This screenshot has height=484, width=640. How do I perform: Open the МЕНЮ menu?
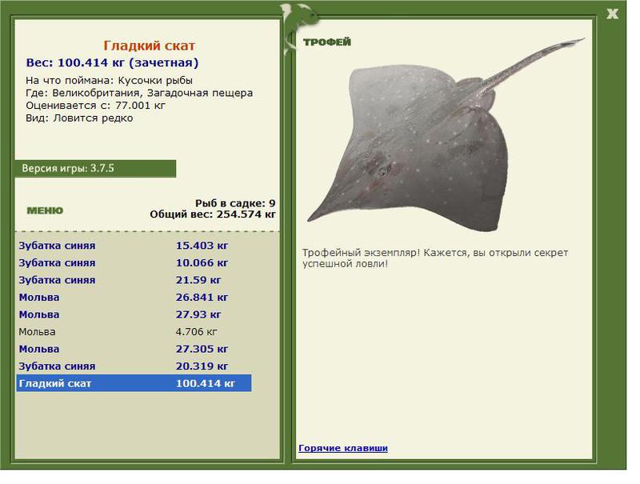point(45,210)
